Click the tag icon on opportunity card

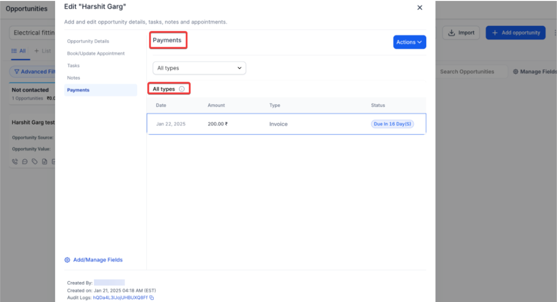(35, 162)
